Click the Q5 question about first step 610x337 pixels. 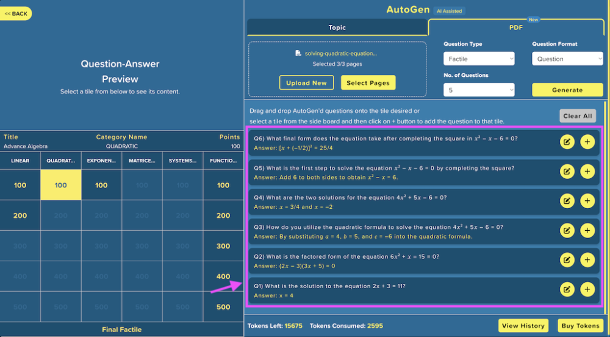[384, 168]
